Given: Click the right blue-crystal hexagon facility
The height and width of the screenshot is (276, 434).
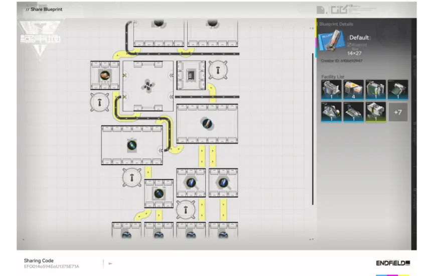Looking at the screenshot, I should [223, 183].
